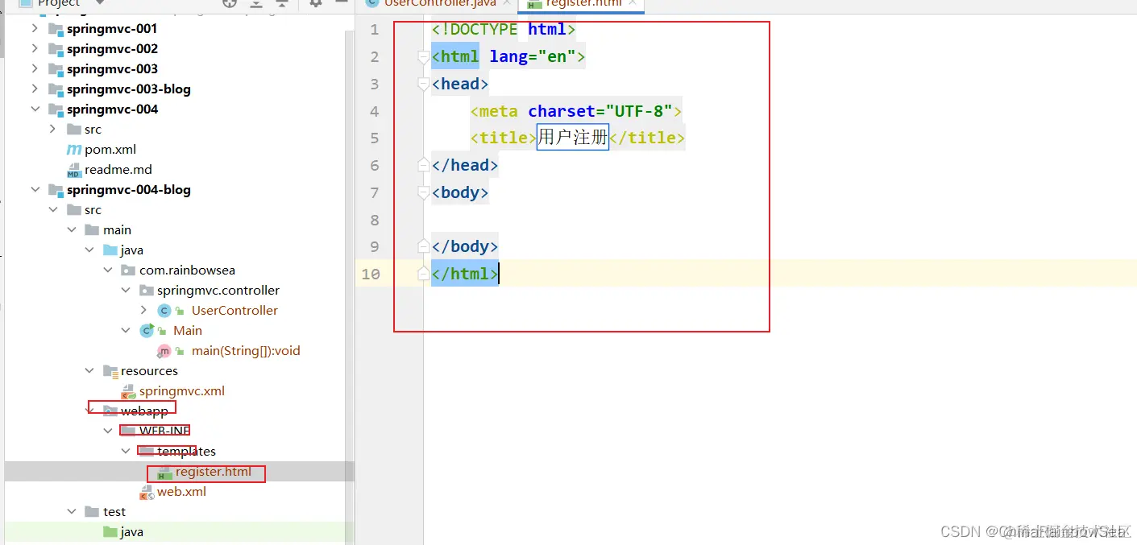Image resolution: width=1137 pixels, height=545 pixels.
Task: Click the web.xml file icon
Action: (x=147, y=492)
